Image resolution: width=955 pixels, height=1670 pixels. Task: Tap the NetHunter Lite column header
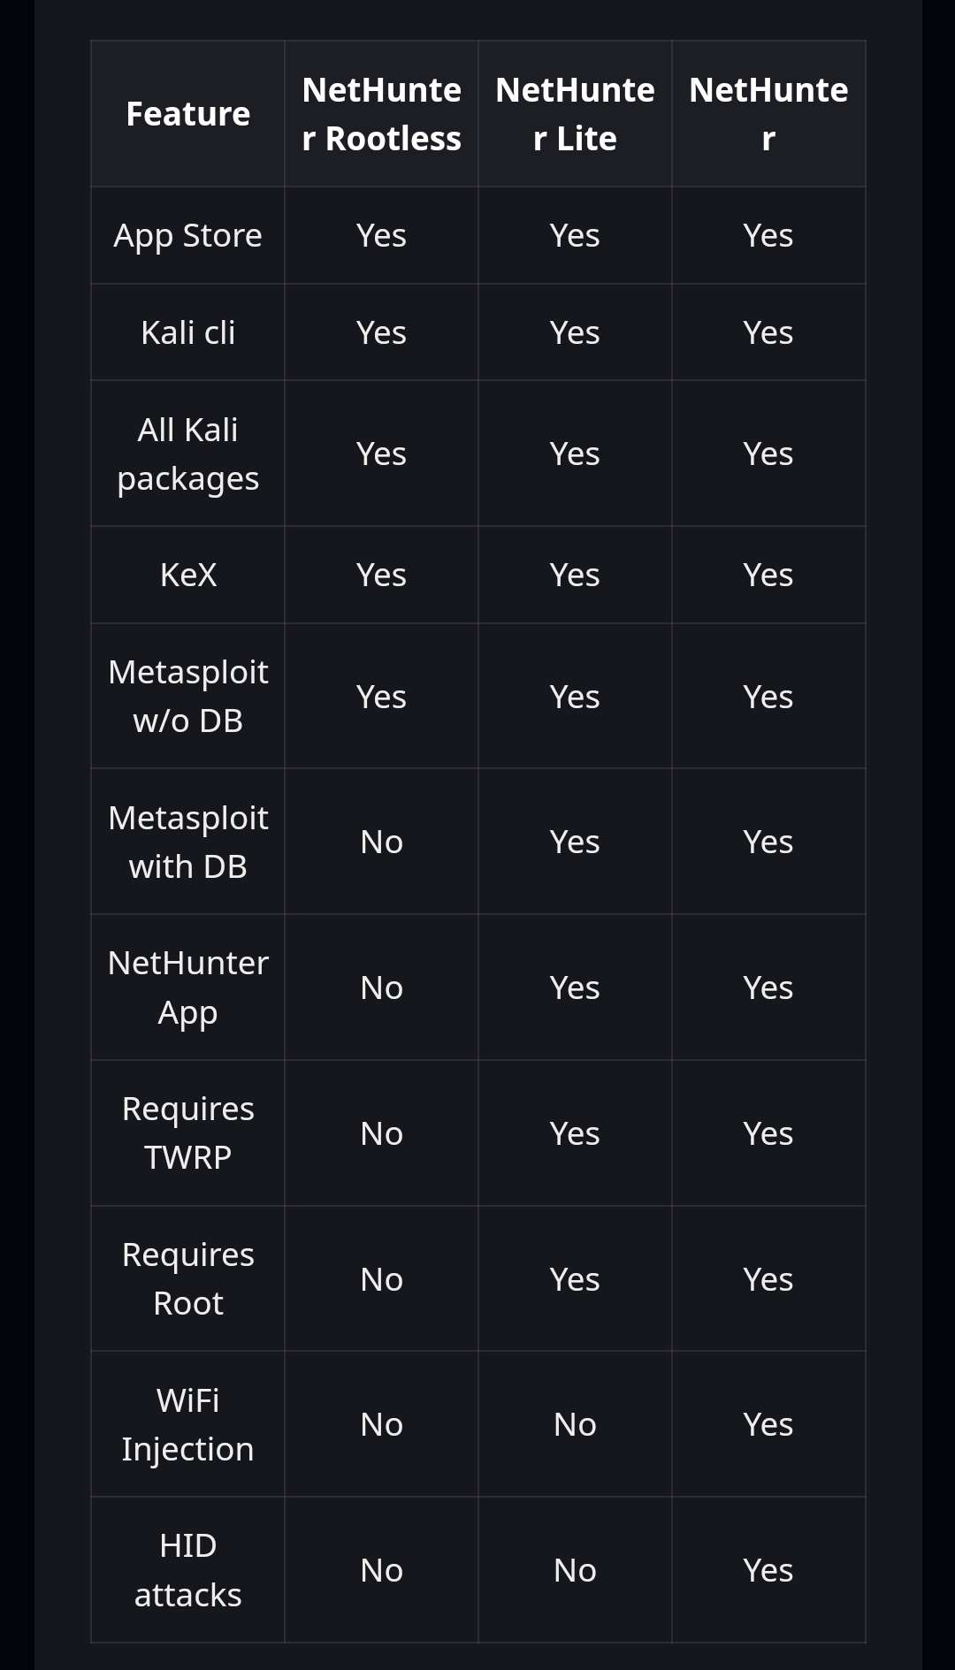(x=575, y=114)
